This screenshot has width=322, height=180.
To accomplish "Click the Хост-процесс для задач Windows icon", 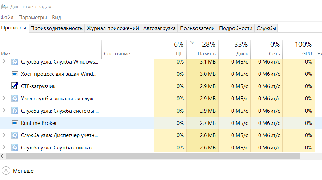I will pyautogui.click(x=14, y=74).
